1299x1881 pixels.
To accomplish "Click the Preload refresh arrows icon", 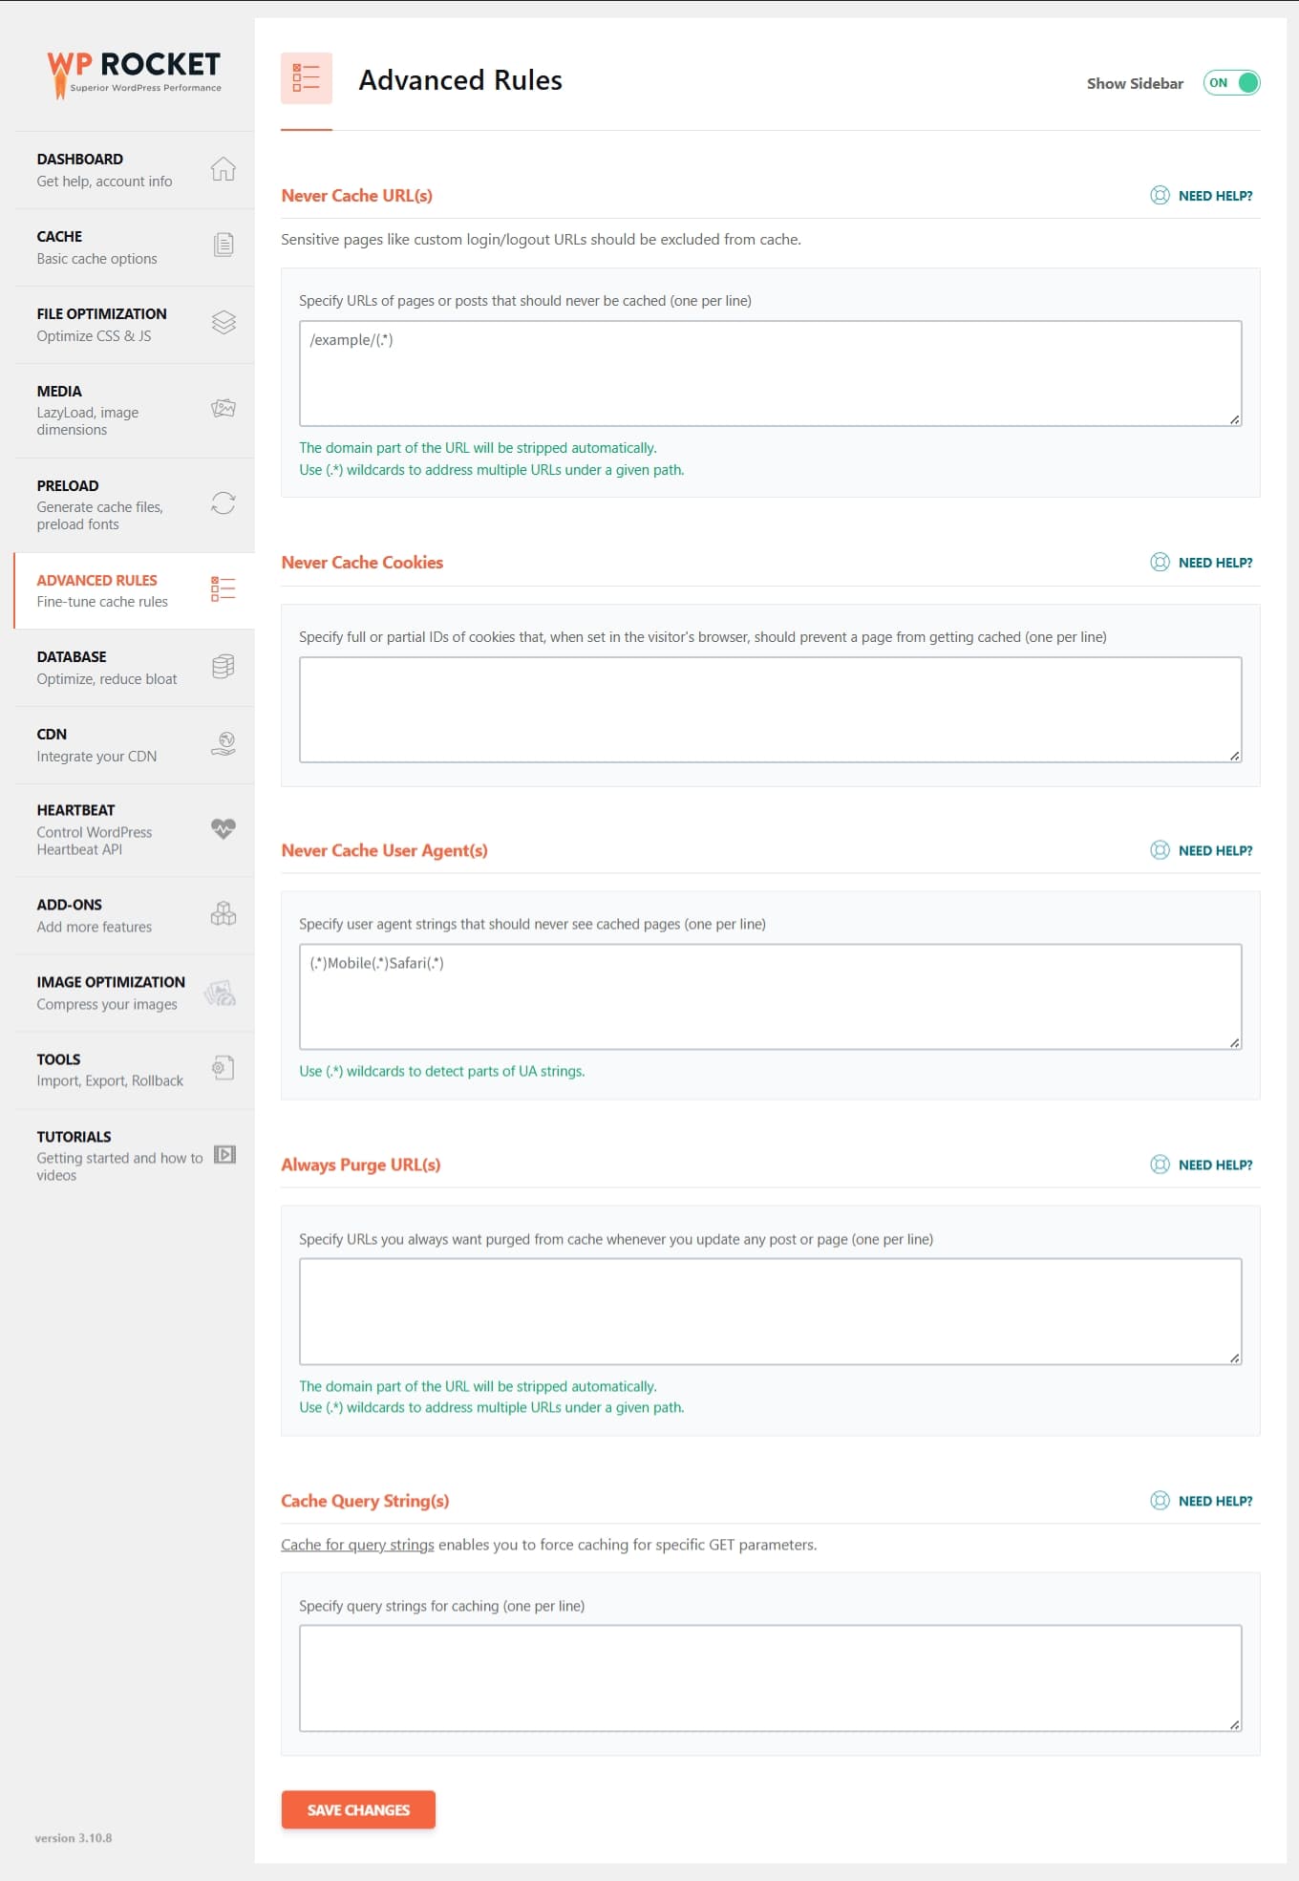I will tap(223, 503).
